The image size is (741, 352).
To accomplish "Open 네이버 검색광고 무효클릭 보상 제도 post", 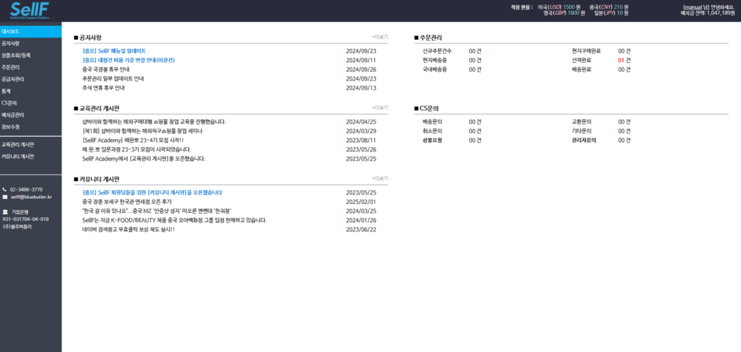I will pos(128,230).
